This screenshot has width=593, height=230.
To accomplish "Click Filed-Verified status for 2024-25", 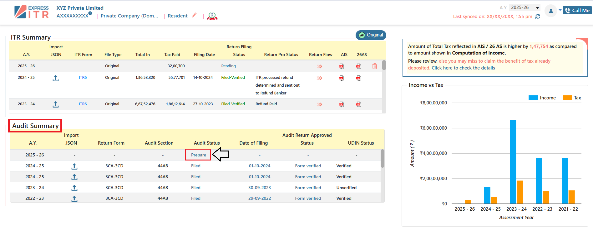I will pos(233,78).
